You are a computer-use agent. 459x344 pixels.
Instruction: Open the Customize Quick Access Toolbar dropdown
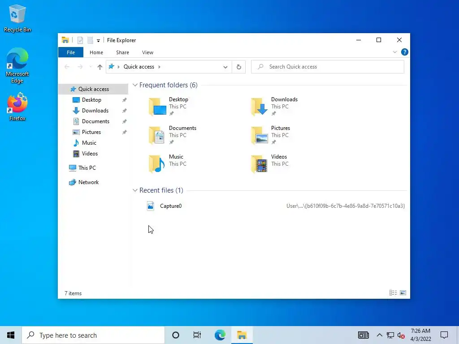point(98,41)
